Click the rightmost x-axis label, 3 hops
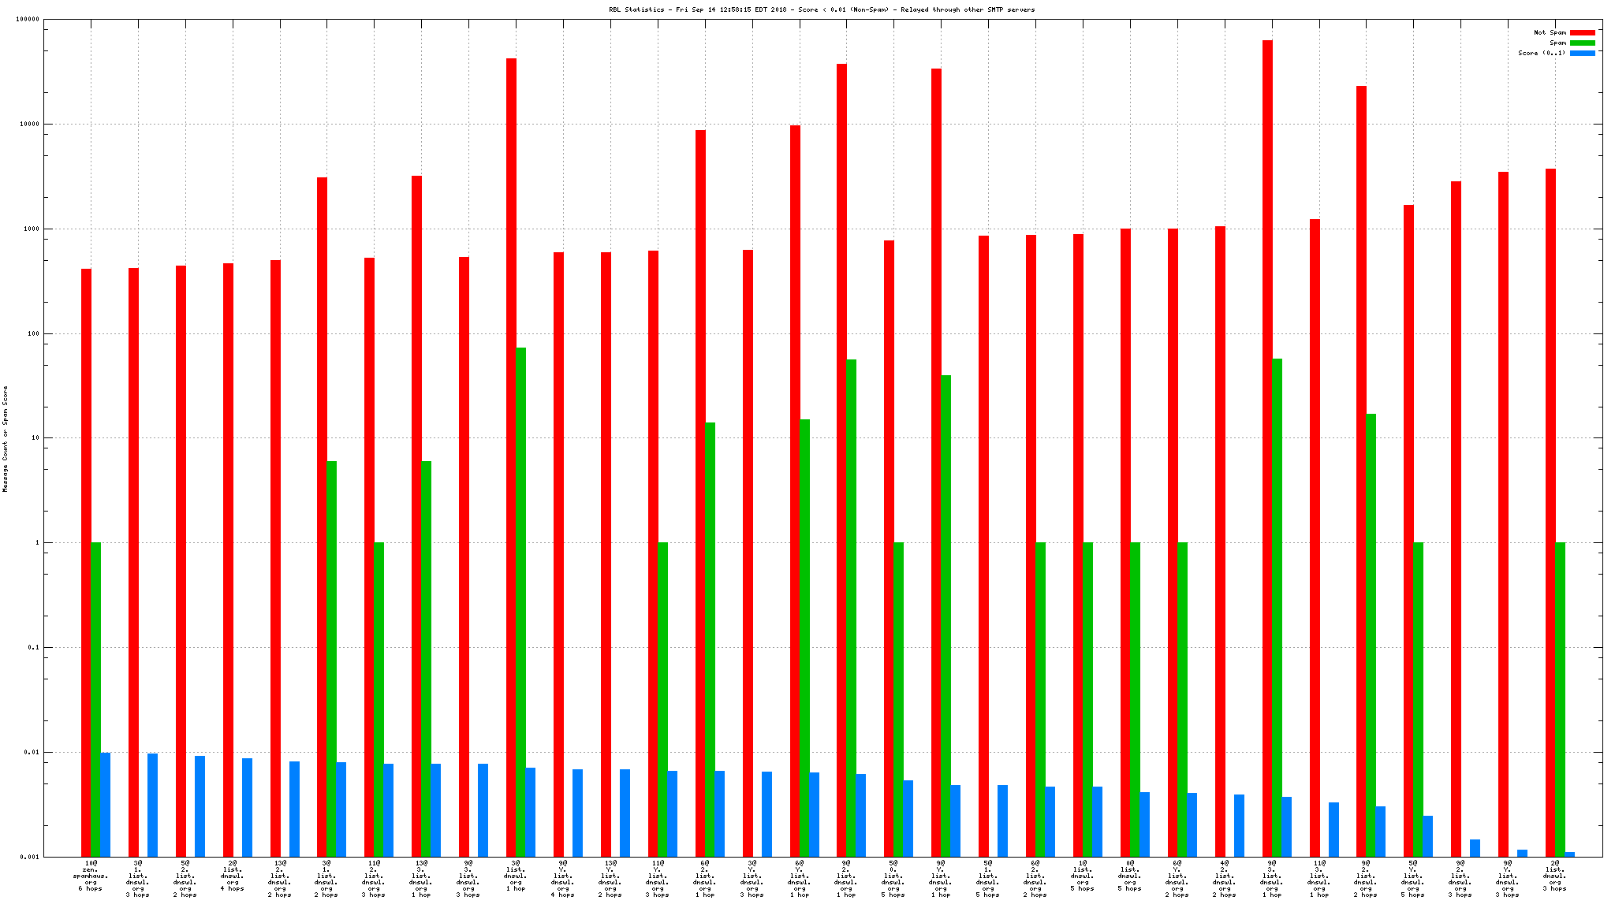 pyautogui.click(x=1554, y=876)
